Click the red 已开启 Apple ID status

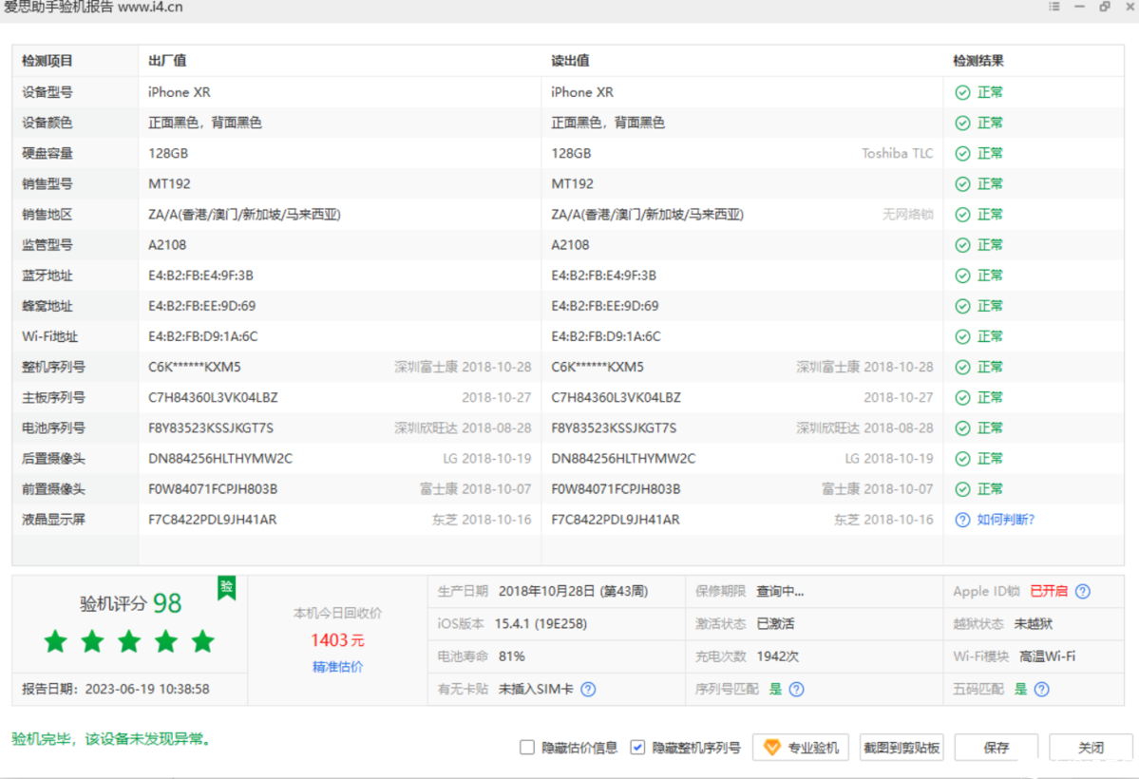click(1049, 592)
